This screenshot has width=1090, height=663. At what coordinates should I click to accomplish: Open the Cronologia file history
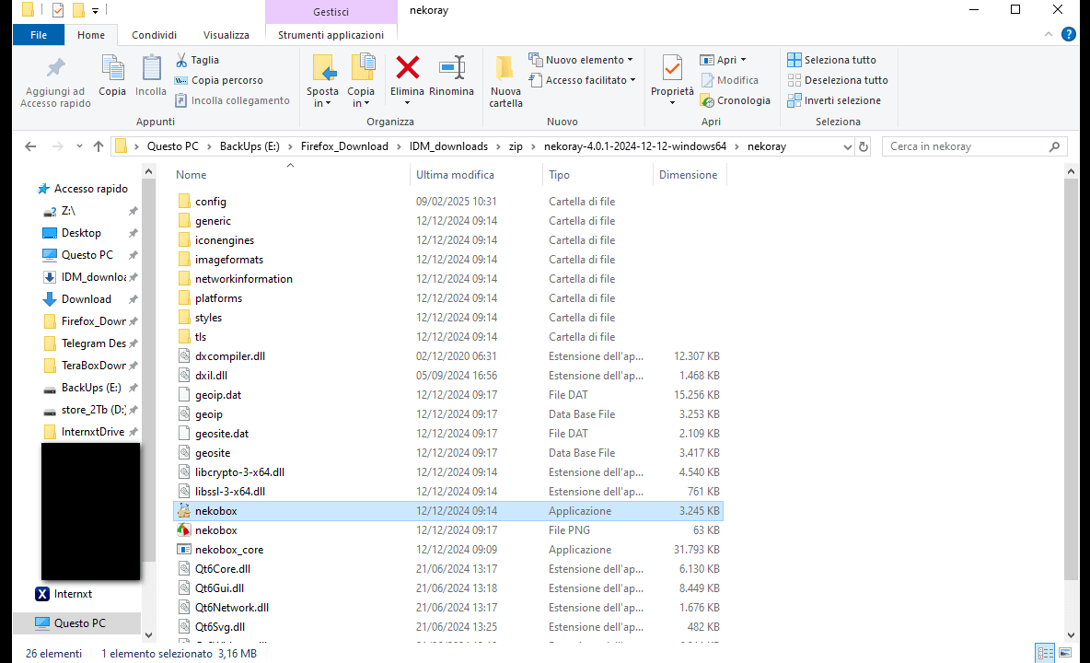pos(736,100)
